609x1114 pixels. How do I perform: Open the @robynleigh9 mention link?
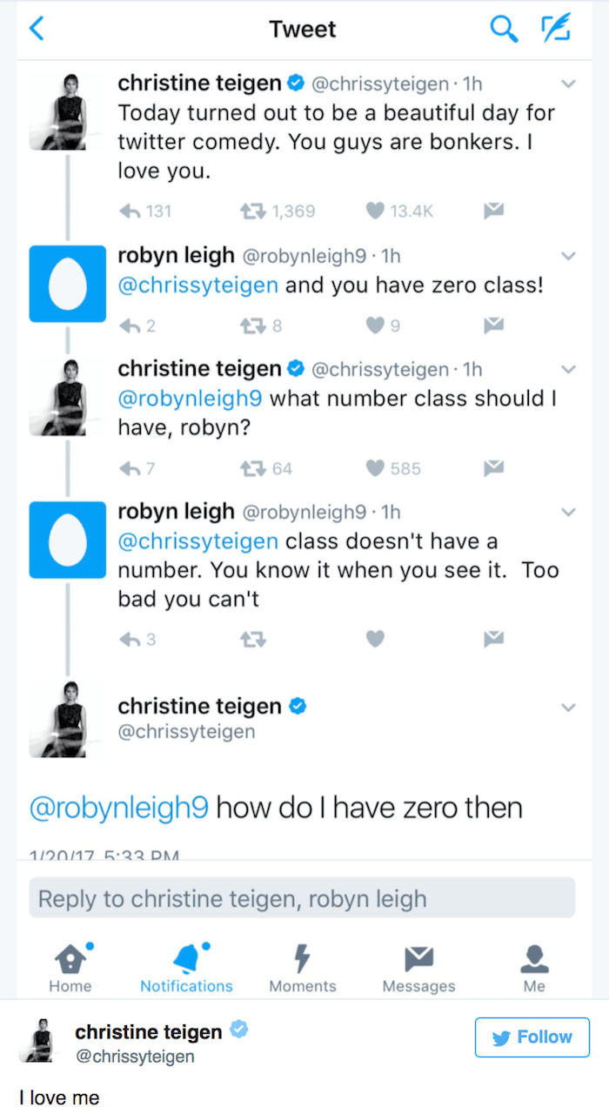tap(118, 807)
